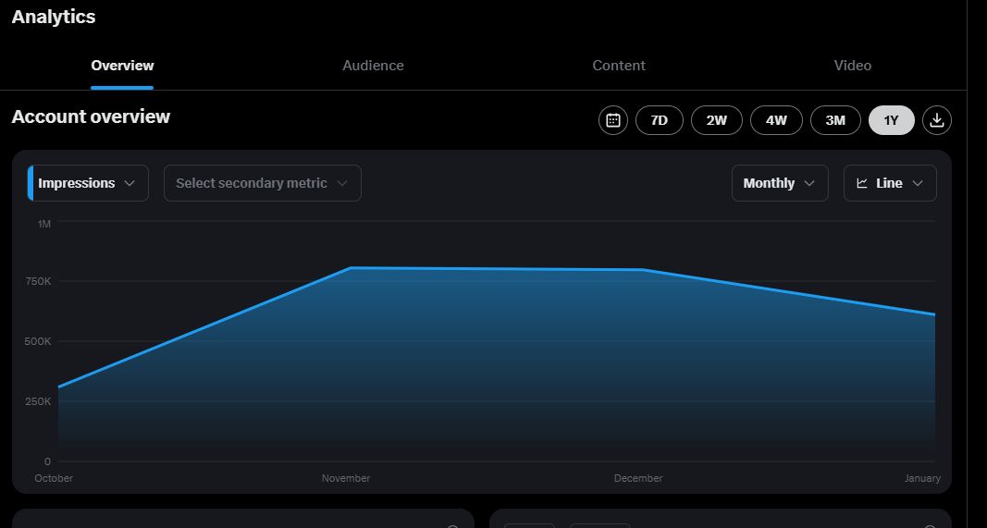
Task: Click the Account overview heading
Action: click(x=91, y=117)
